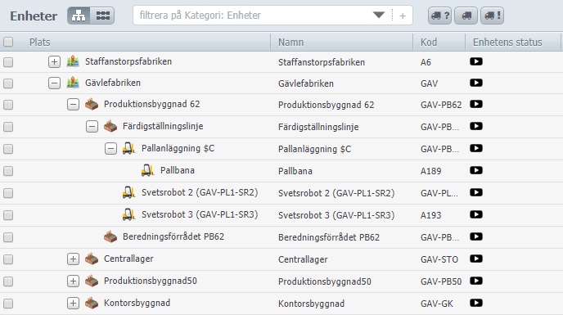Click the status icon for Pallbana
This screenshot has height=315, width=563.
(476, 170)
